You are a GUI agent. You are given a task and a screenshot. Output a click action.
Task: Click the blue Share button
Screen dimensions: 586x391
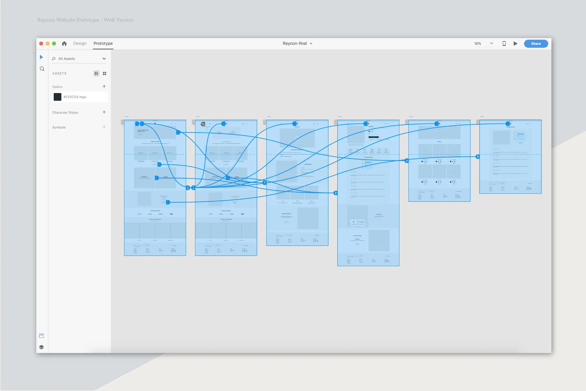tap(536, 43)
